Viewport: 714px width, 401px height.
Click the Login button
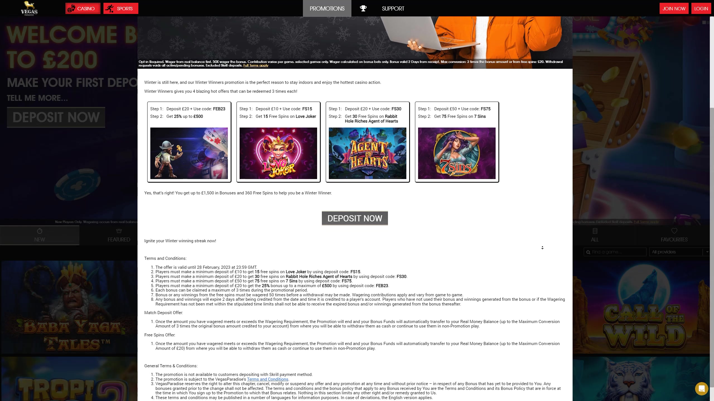pyautogui.click(x=701, y=8)
